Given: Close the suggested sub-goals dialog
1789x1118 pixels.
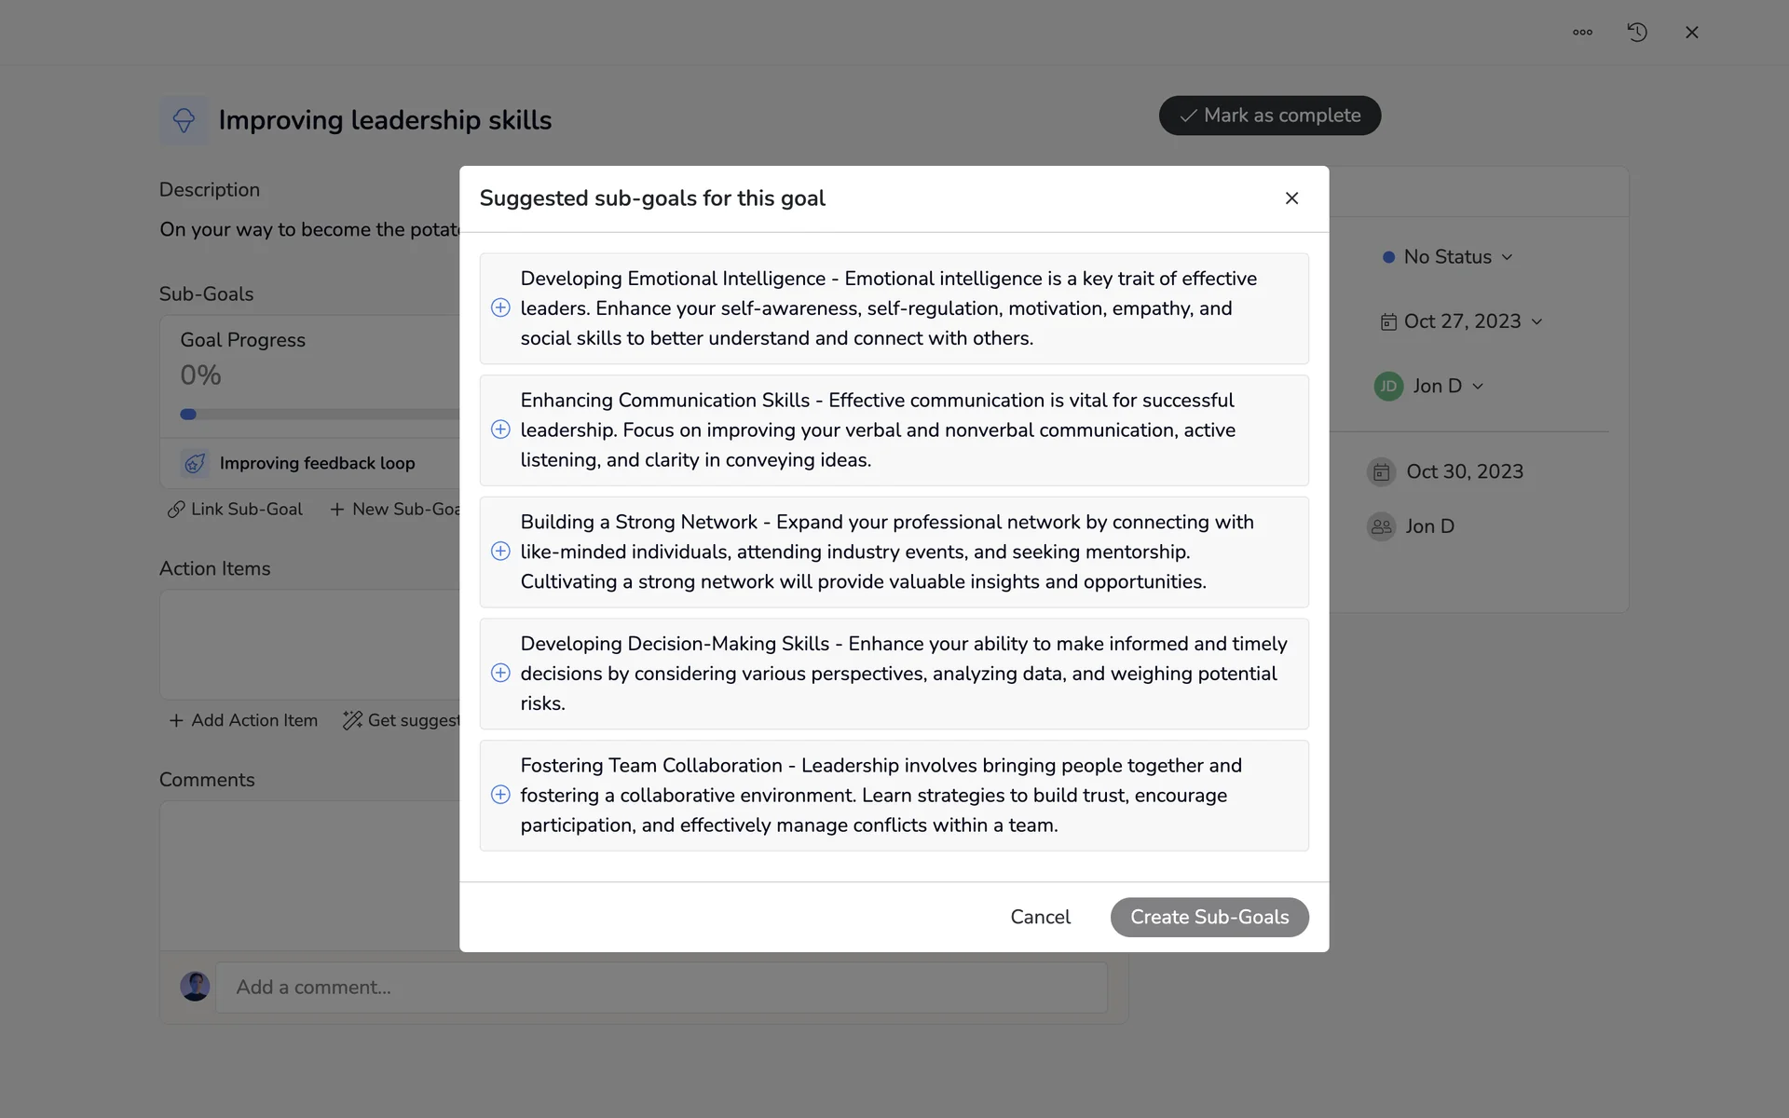Looking at the screenshot, I should coord(1291,198).
